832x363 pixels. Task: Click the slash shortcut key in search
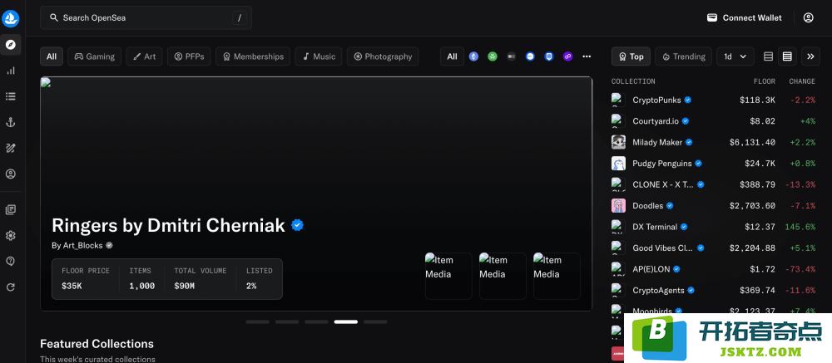pos(240,18)
